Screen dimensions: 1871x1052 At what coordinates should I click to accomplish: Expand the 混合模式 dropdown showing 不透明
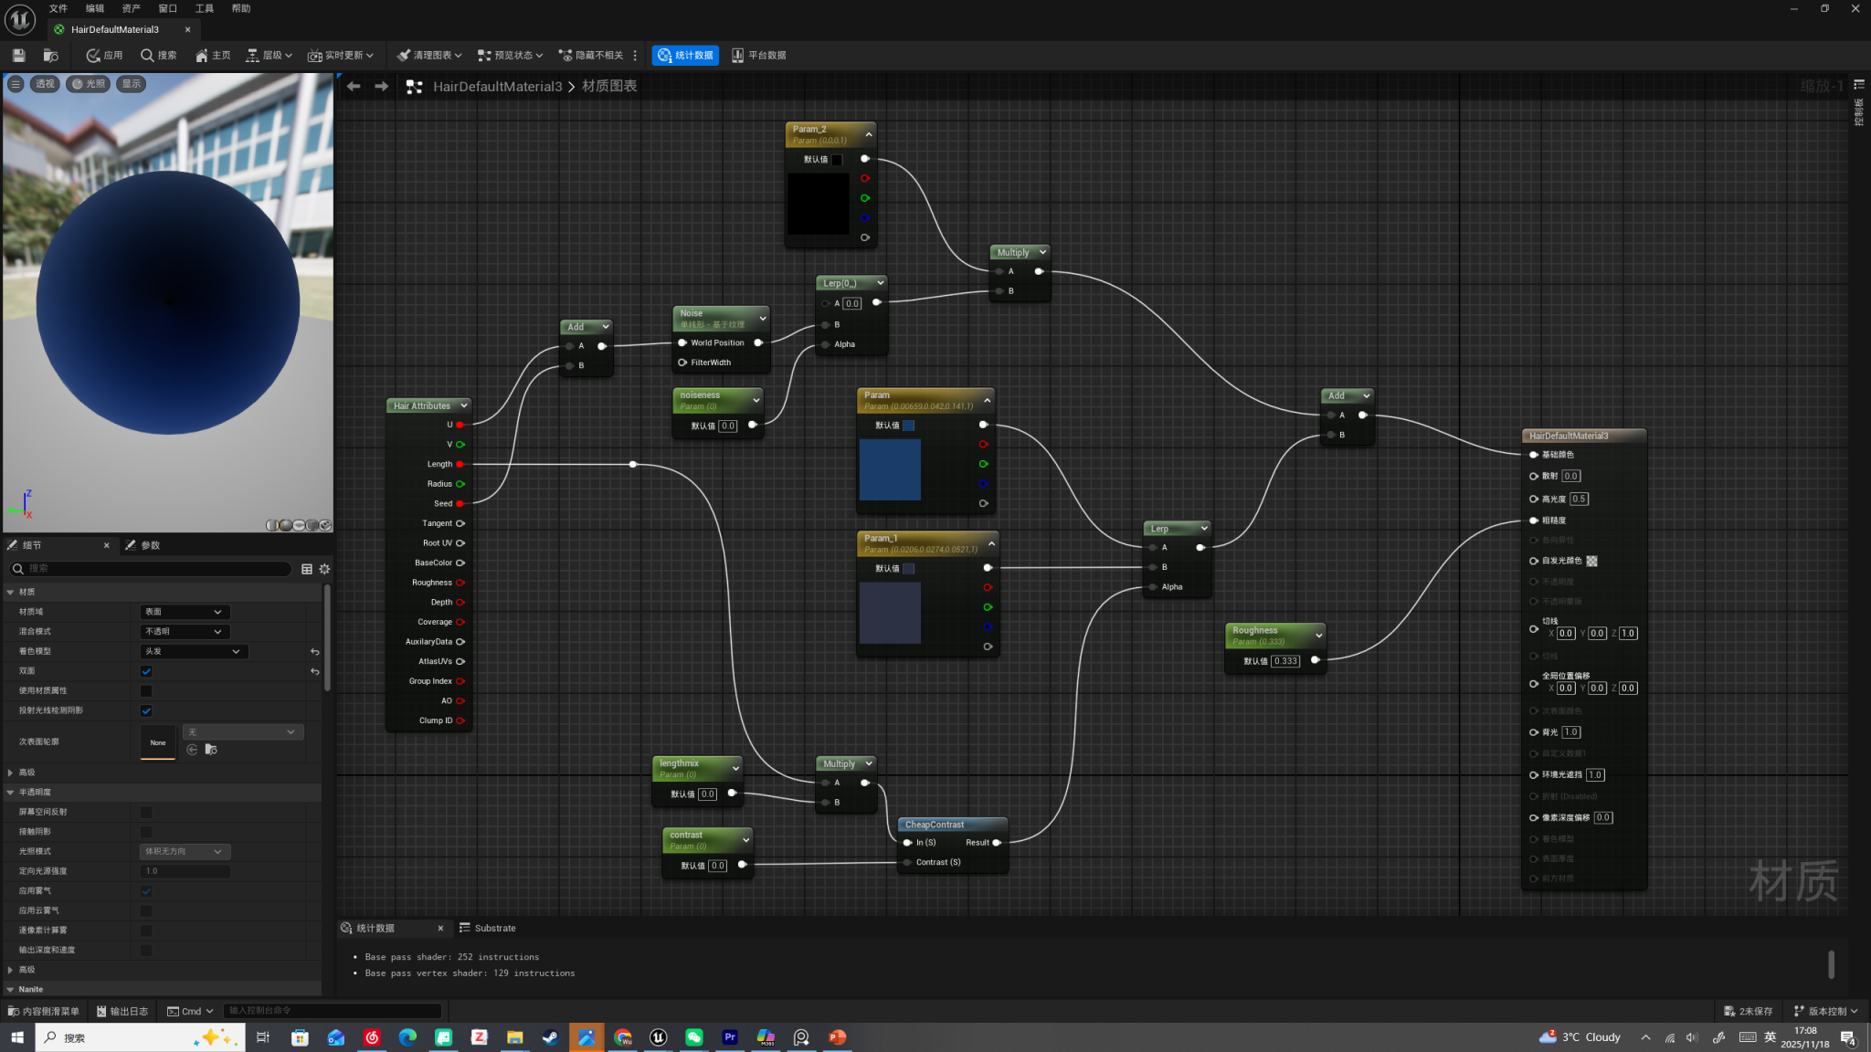(184, 631)
